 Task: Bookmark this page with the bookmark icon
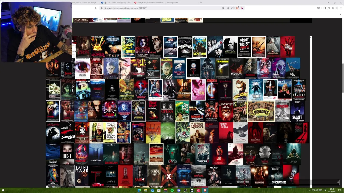point(96,8)
